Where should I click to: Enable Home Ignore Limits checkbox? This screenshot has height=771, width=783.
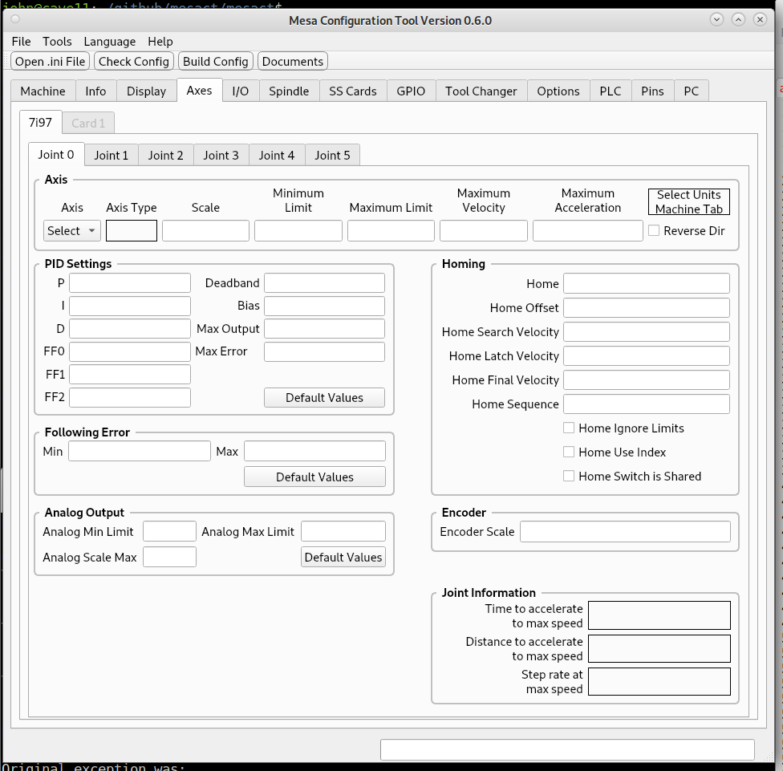pyautogui.click(x=623, y=428)
